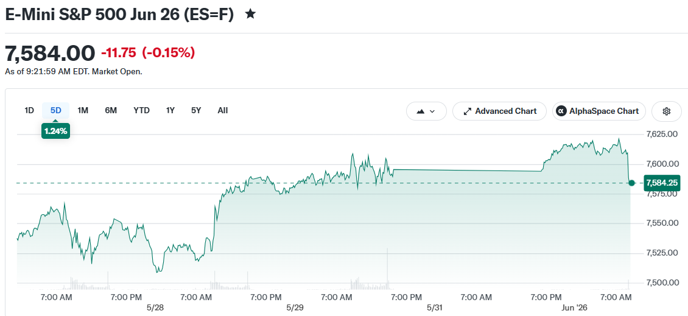Open the Advanced Chart
688x316 pixels.
pos(499,111)
